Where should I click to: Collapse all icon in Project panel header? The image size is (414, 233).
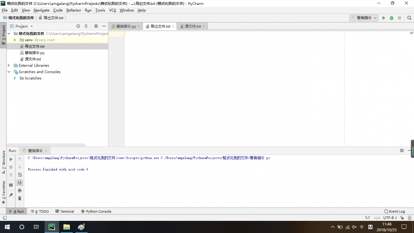point(86,26)
